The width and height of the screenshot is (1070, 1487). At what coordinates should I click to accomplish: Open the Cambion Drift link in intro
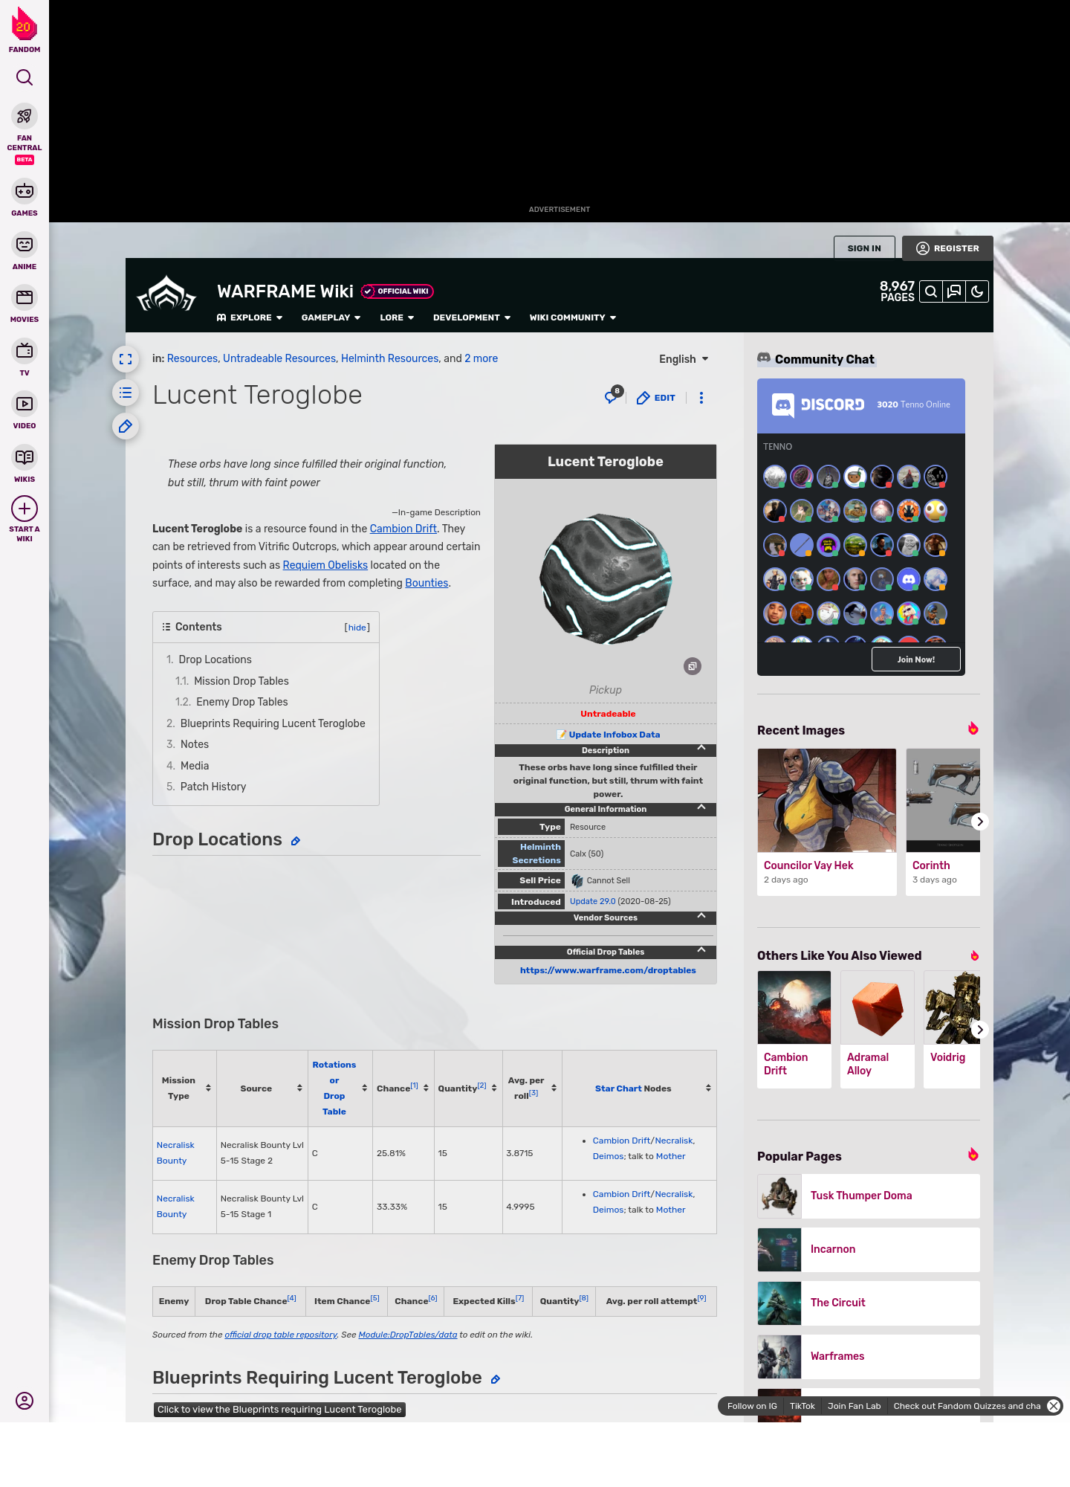coord(403,529)
